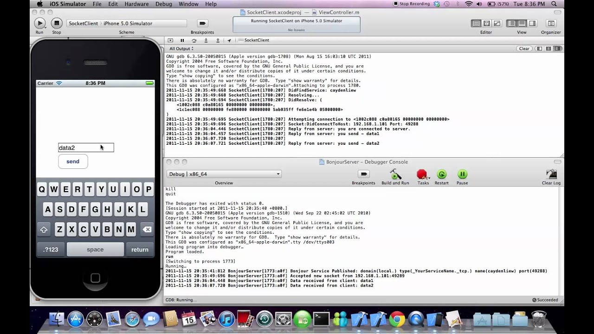Click Build and Run hammer icon
The width and height of the screenshot is (594, 334).
click(x=395, y=174)
